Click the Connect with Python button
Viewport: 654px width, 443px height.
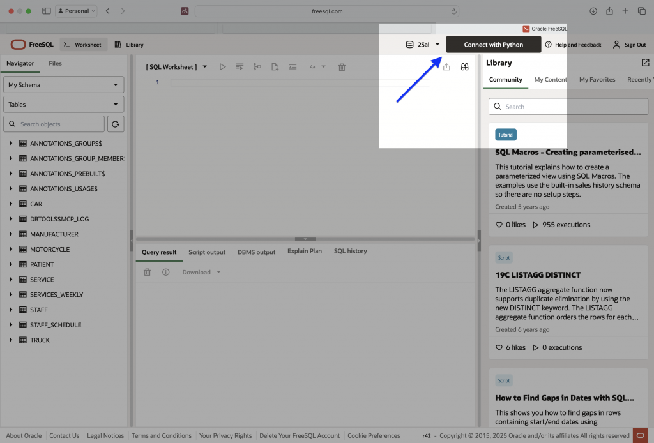click(x=493, y=45)
